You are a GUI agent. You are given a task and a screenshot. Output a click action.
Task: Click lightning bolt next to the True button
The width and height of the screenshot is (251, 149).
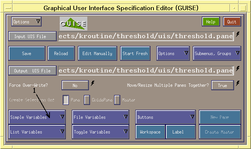click(x=238, y=83)
